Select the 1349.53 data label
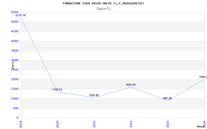 (57, 90)
